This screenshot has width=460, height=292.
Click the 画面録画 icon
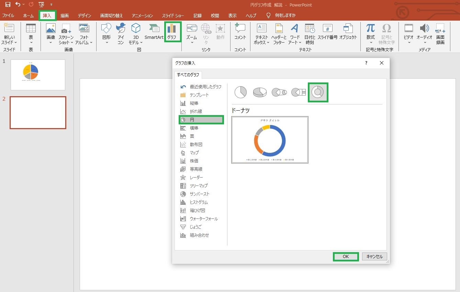pyautogui.click(x=440, y=29)
